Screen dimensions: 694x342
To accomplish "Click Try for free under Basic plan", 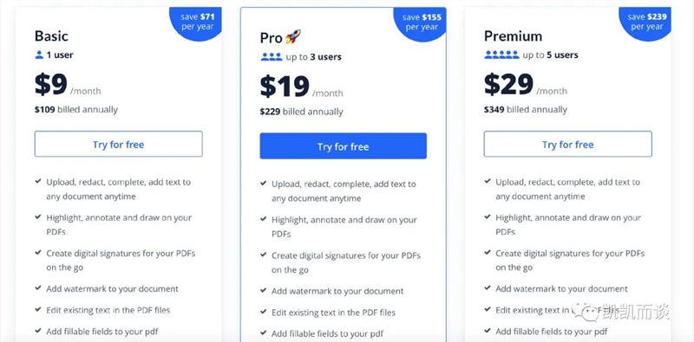I will pos(118,144).
